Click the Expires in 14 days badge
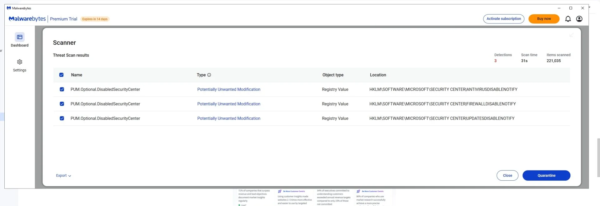 click(95, 19)
